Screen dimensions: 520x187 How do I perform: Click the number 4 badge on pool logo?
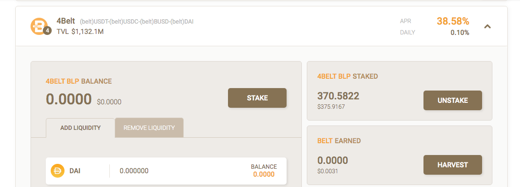click(x=47, y=31)
